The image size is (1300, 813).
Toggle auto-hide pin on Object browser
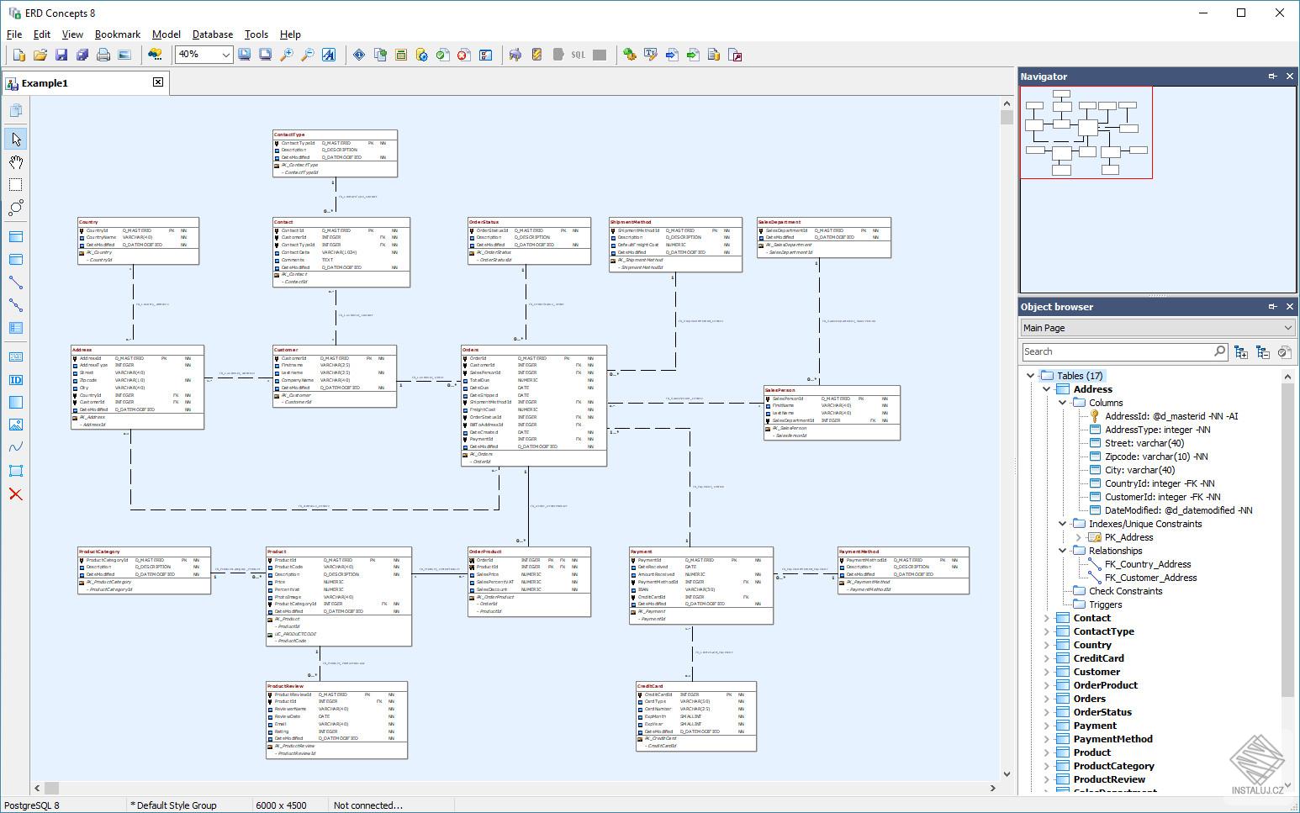[1272, 307]
